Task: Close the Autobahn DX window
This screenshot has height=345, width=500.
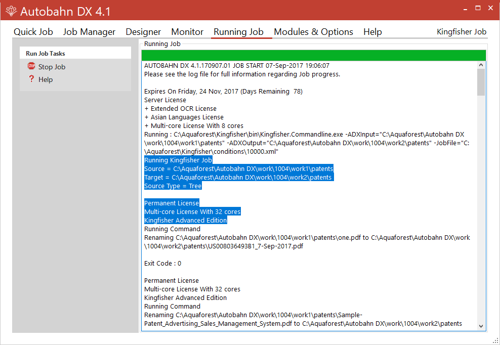Action: [x=490, y=8]
